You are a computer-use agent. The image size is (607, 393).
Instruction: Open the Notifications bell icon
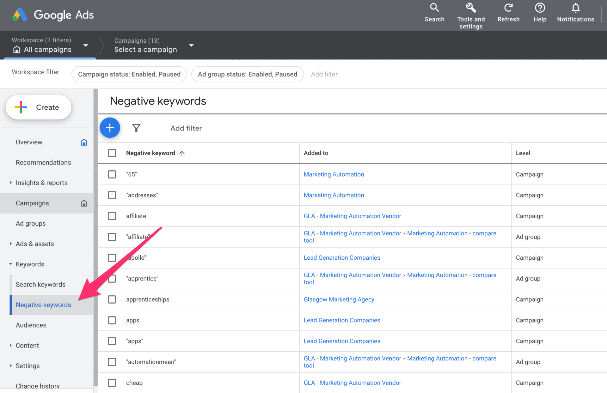[575, 8]
